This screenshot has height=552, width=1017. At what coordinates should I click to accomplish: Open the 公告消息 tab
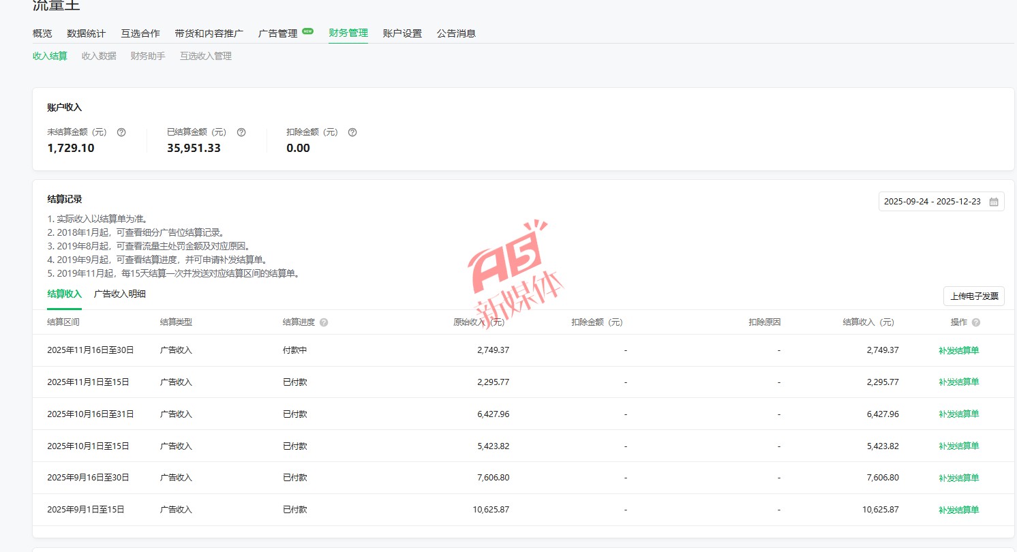(x=456, y=33)
